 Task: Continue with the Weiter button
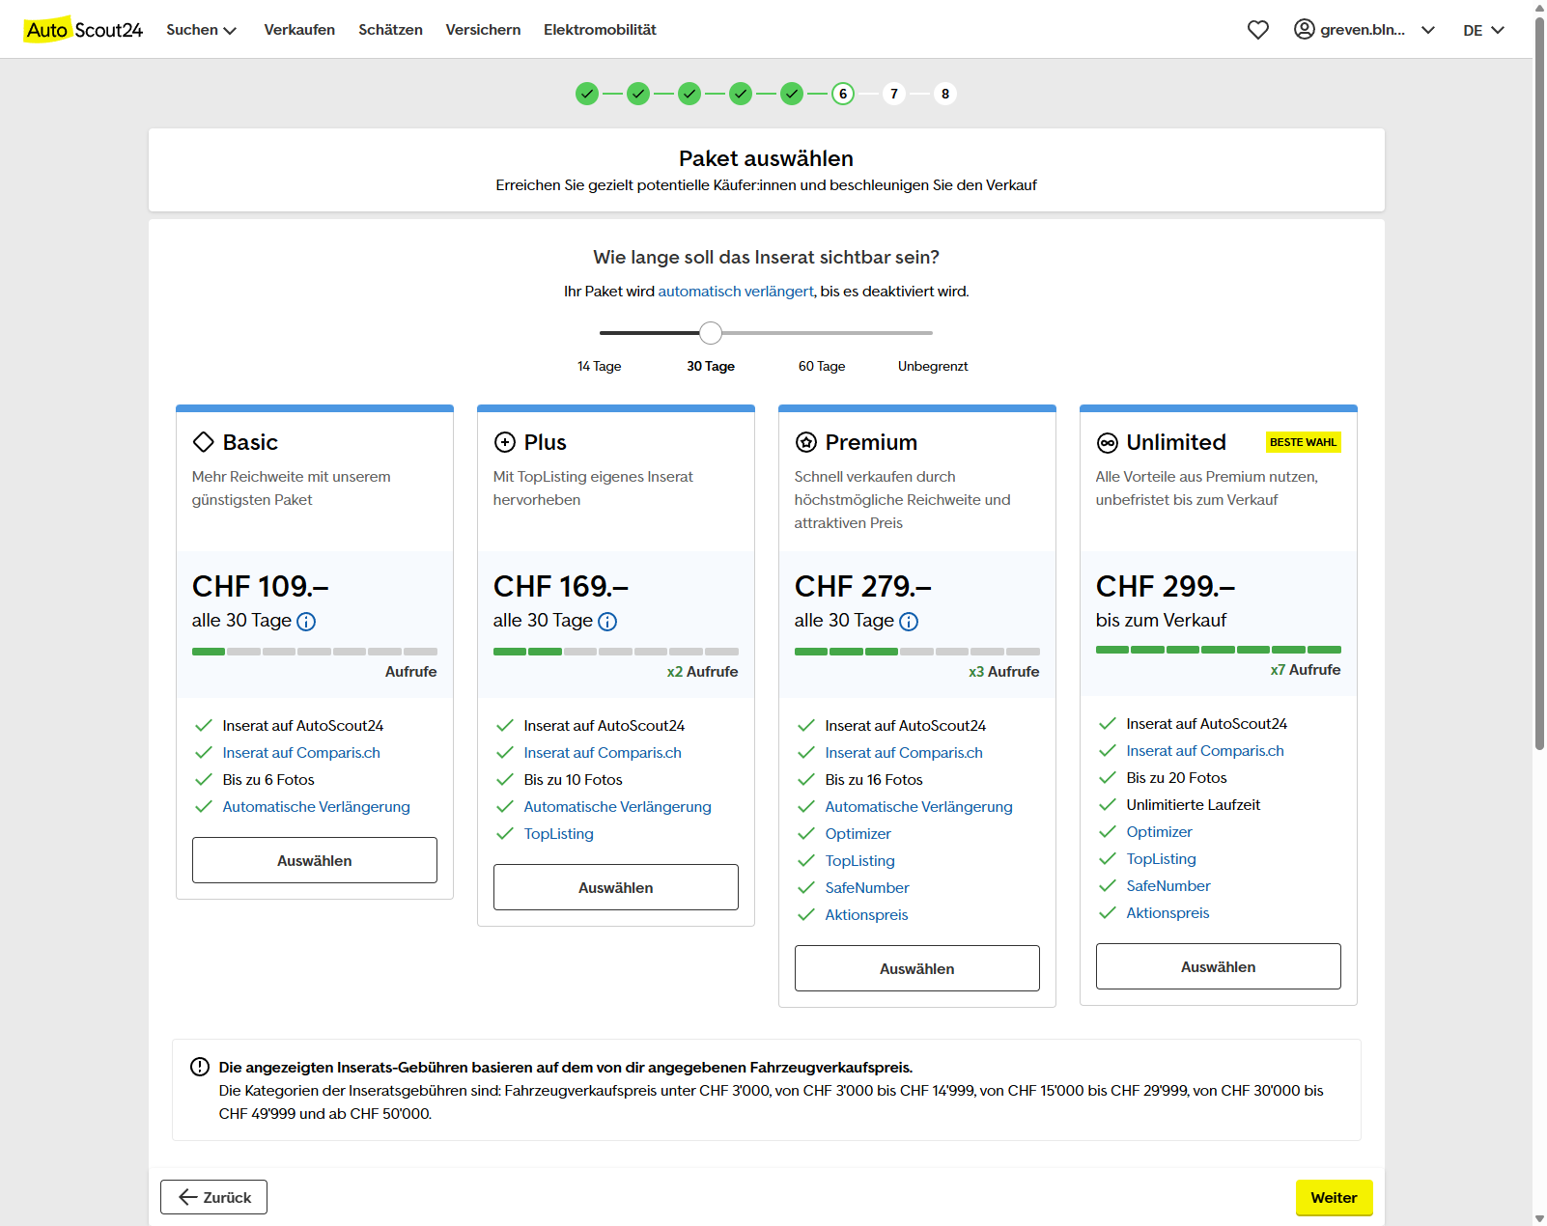(x=1334, y=1197)
